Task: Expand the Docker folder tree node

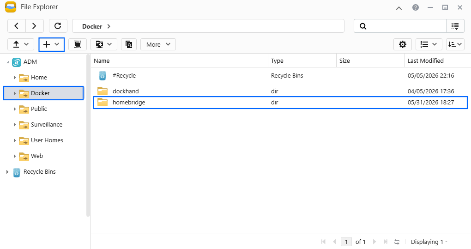Action: 14,93
